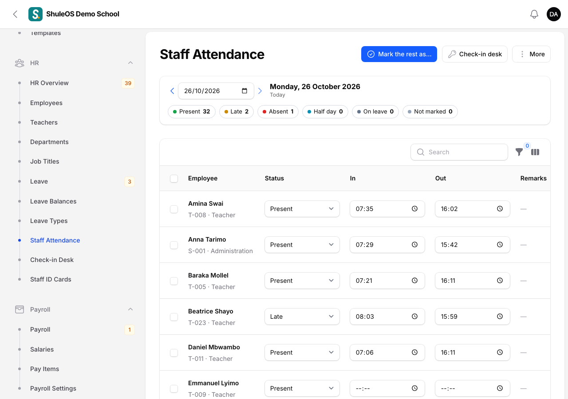Open clock picker for Beatrice Shayo Out time
Image resolution: width=568 pixels, height=399 pixels.
pyautogui.click(x=500, y=317)
